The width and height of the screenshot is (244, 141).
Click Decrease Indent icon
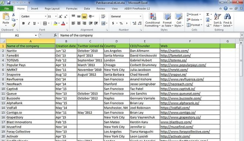(x=90, y=23)
